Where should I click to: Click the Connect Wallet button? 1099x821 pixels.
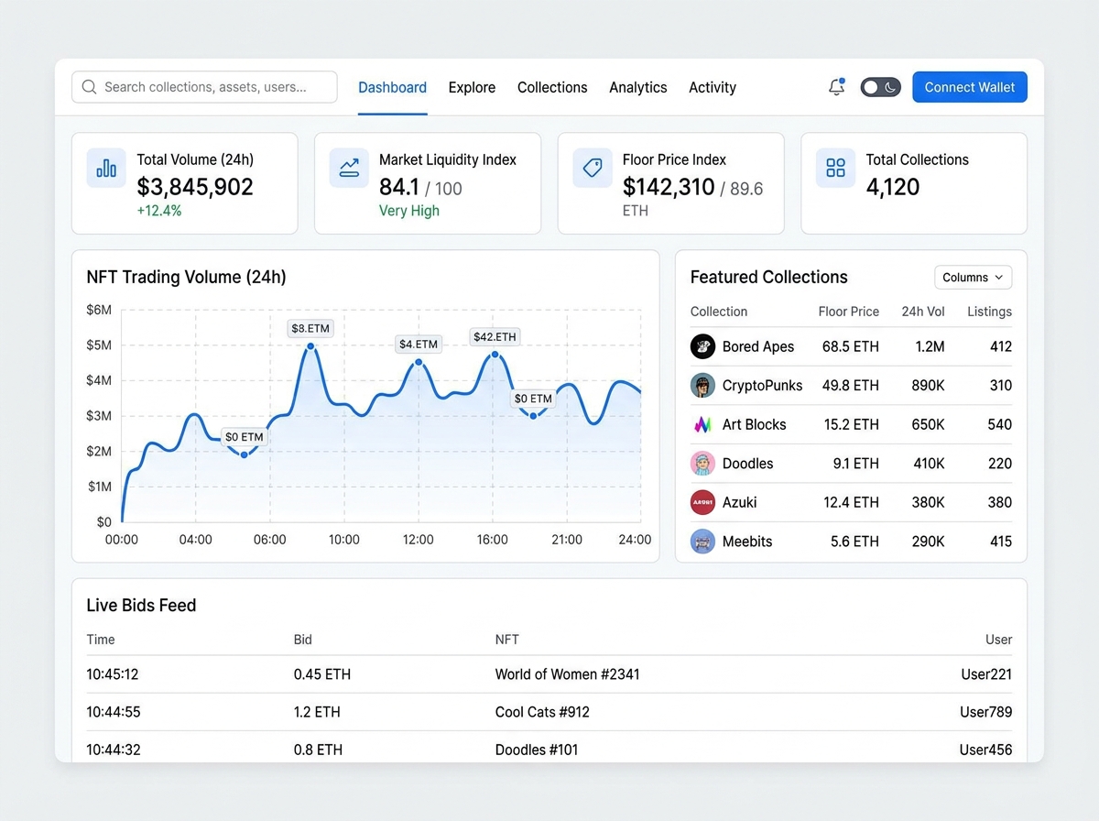(x=970, y=87)
